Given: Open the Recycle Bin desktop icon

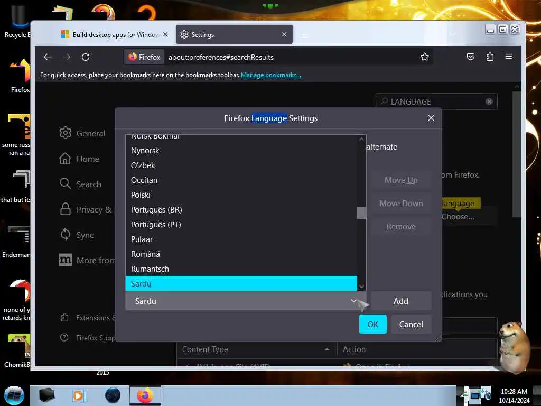Looking at the screenshot, I should click(16, 21).
